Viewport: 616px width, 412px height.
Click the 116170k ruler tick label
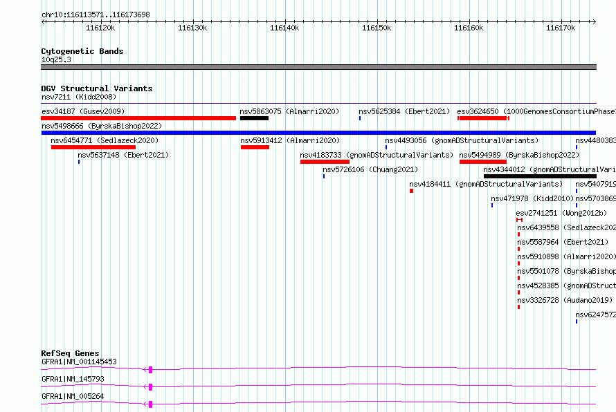[x=560, y=28]
